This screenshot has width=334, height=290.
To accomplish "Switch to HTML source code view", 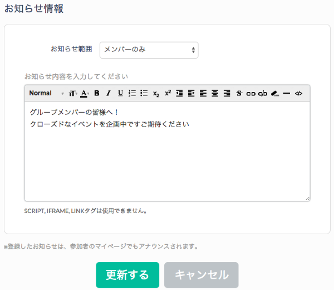I will pos(298,93).
